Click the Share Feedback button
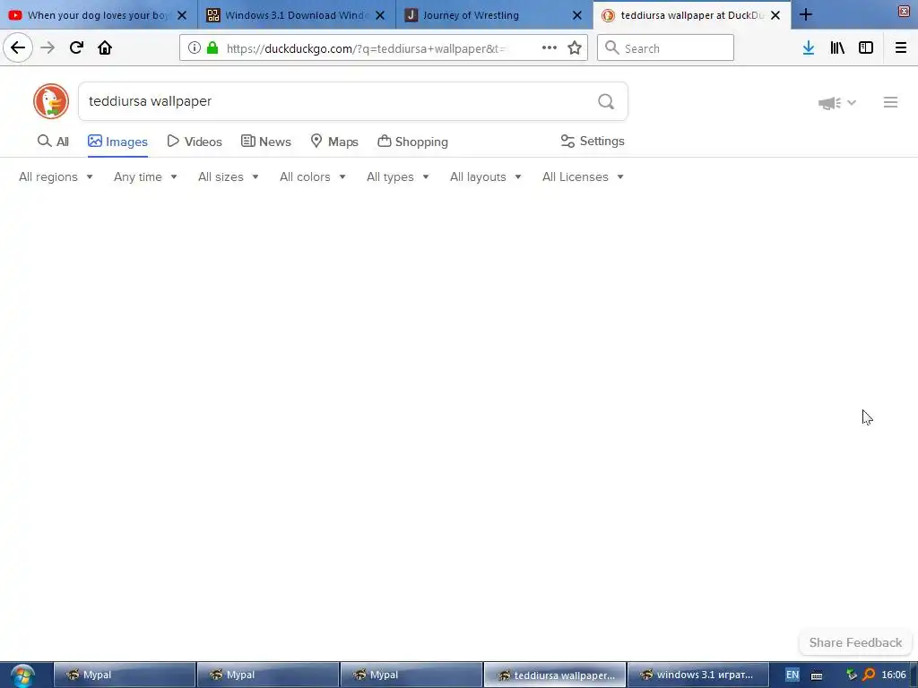The width and height of the screenshot is (918, 688). pos(855,642)
